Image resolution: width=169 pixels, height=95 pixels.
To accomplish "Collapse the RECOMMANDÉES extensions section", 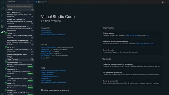I will pyautogui.click(x=20, y=60).
